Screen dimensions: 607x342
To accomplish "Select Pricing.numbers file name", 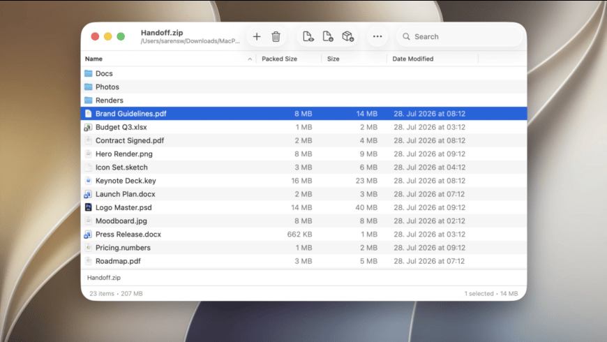I will pos(123,248).
